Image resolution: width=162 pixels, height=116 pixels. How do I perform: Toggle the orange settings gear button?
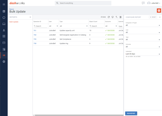(x=159, y=11)
